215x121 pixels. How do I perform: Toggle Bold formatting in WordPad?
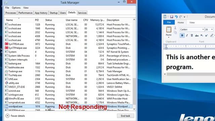(182, 35)
